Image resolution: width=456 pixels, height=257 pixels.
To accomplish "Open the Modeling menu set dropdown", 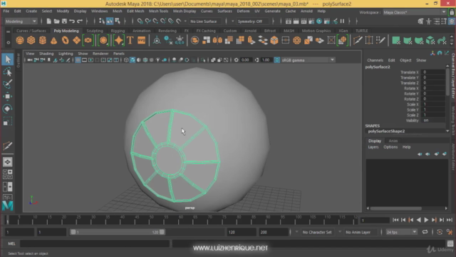I will point(21,21).
